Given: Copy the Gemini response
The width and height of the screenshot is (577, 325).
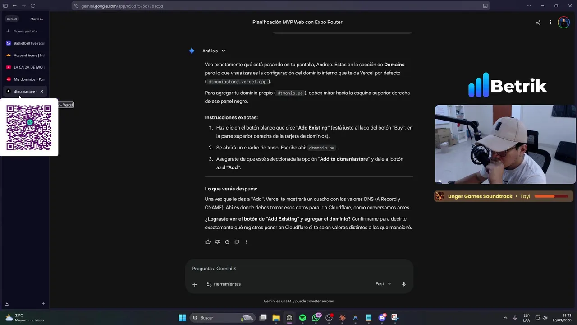Looking at the screenshot, I should pyautogui.click(x=237, y=242).
